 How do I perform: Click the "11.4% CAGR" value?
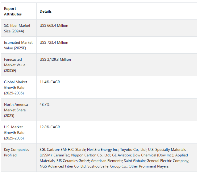pyautogui.click(x=50, y=82)
